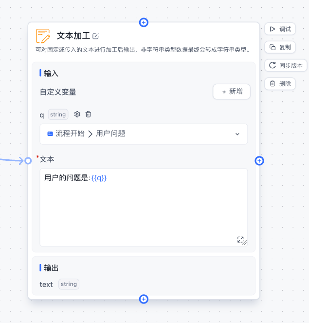
Task: Click the string tag beside output text
Action: pos(69,284)
